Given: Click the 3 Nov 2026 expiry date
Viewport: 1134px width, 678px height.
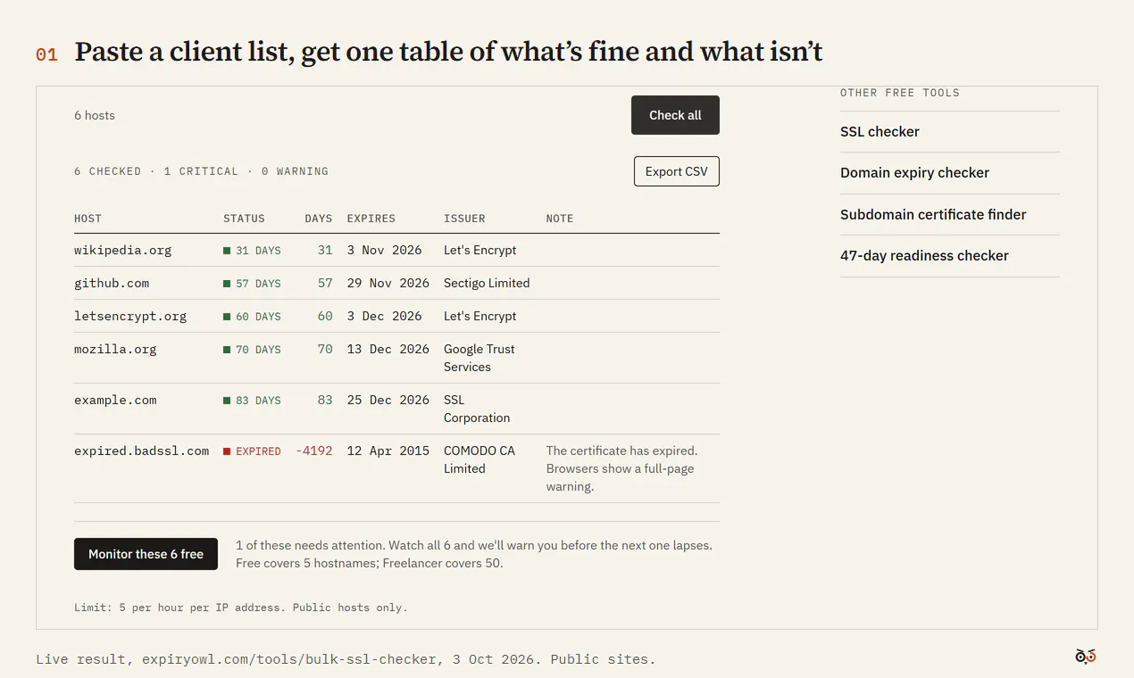Looking at the screenshot, I should click(385, 250).
